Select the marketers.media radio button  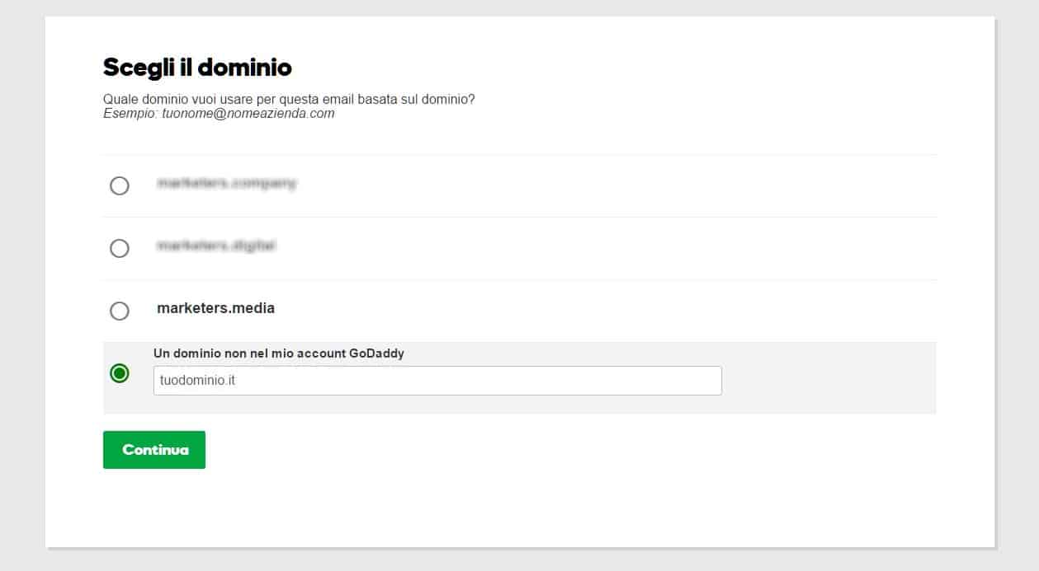(x=120, y=311)
